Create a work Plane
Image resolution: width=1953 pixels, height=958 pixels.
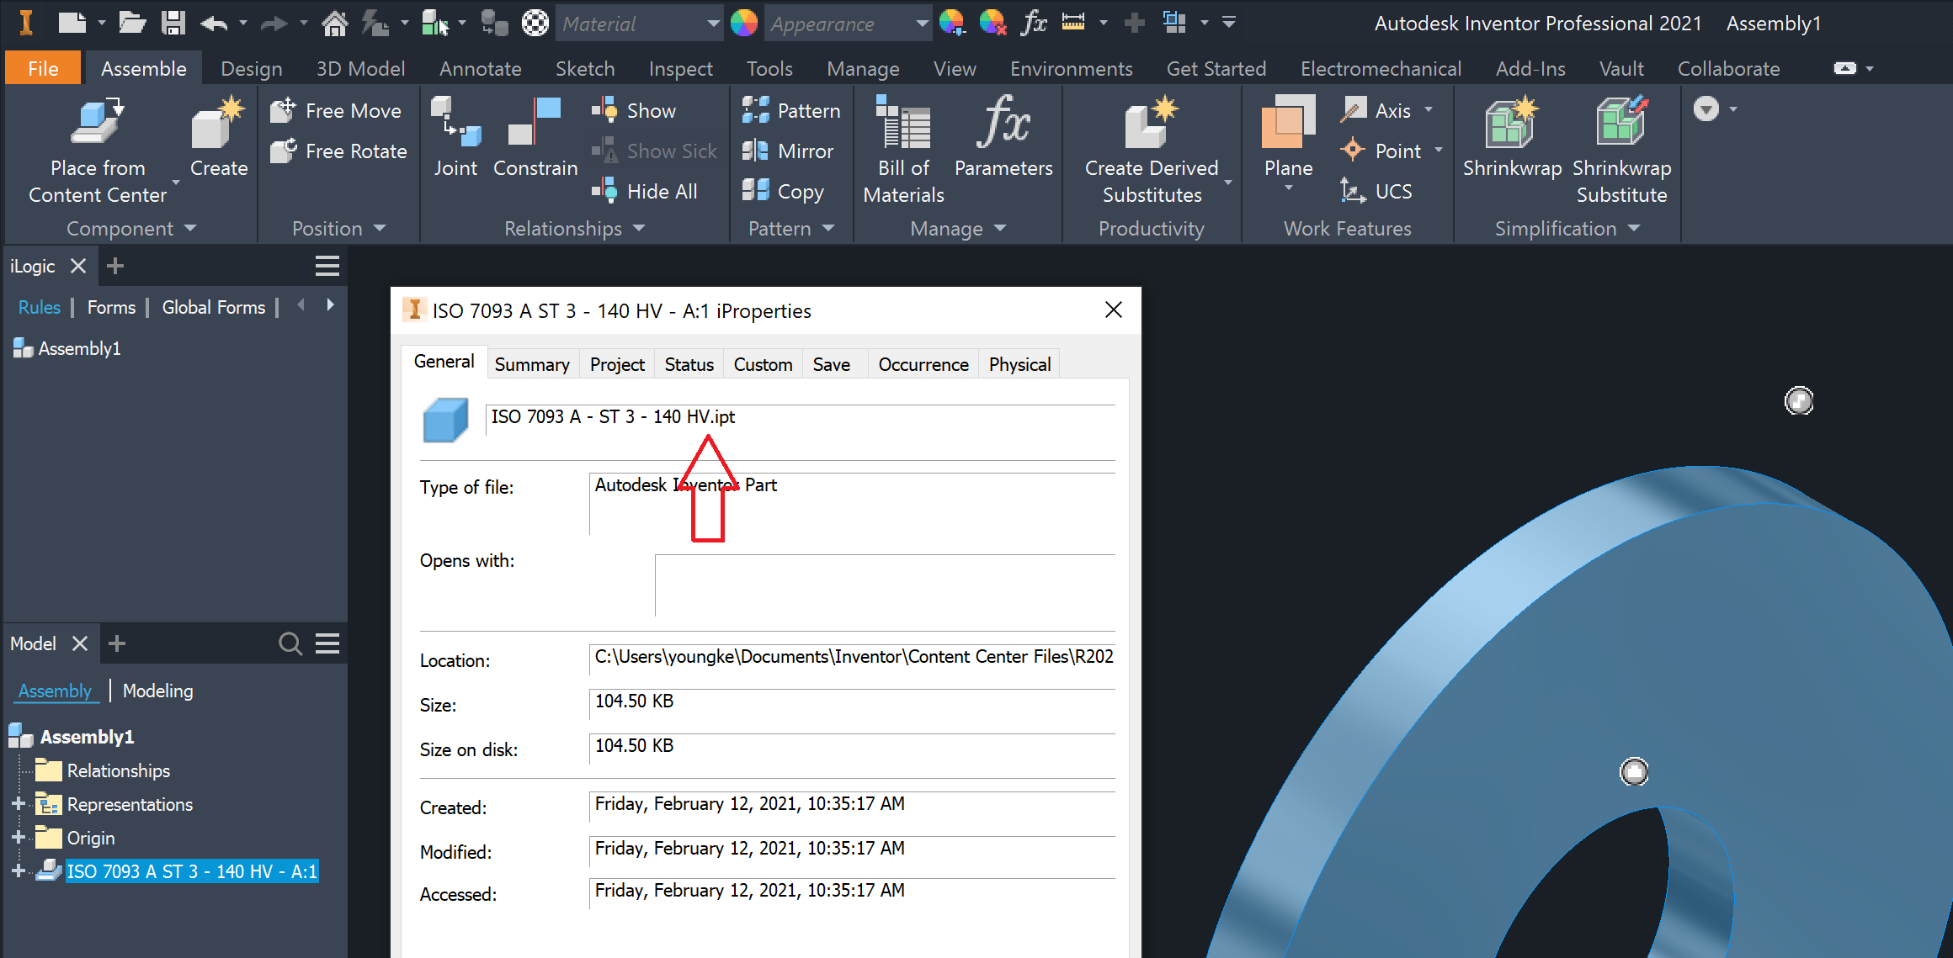click(x=1288, y=137)
